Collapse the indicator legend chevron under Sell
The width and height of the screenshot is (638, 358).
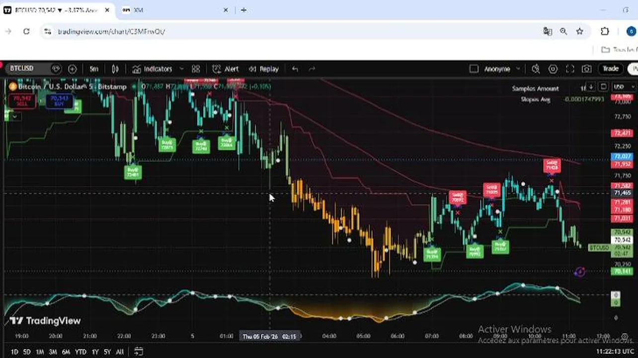15,116
